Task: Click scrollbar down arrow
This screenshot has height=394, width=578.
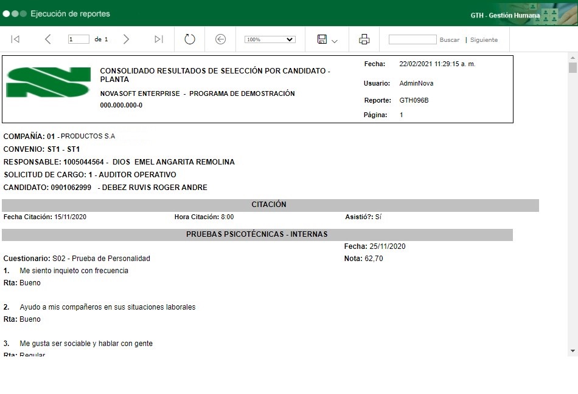Action: 573,351
